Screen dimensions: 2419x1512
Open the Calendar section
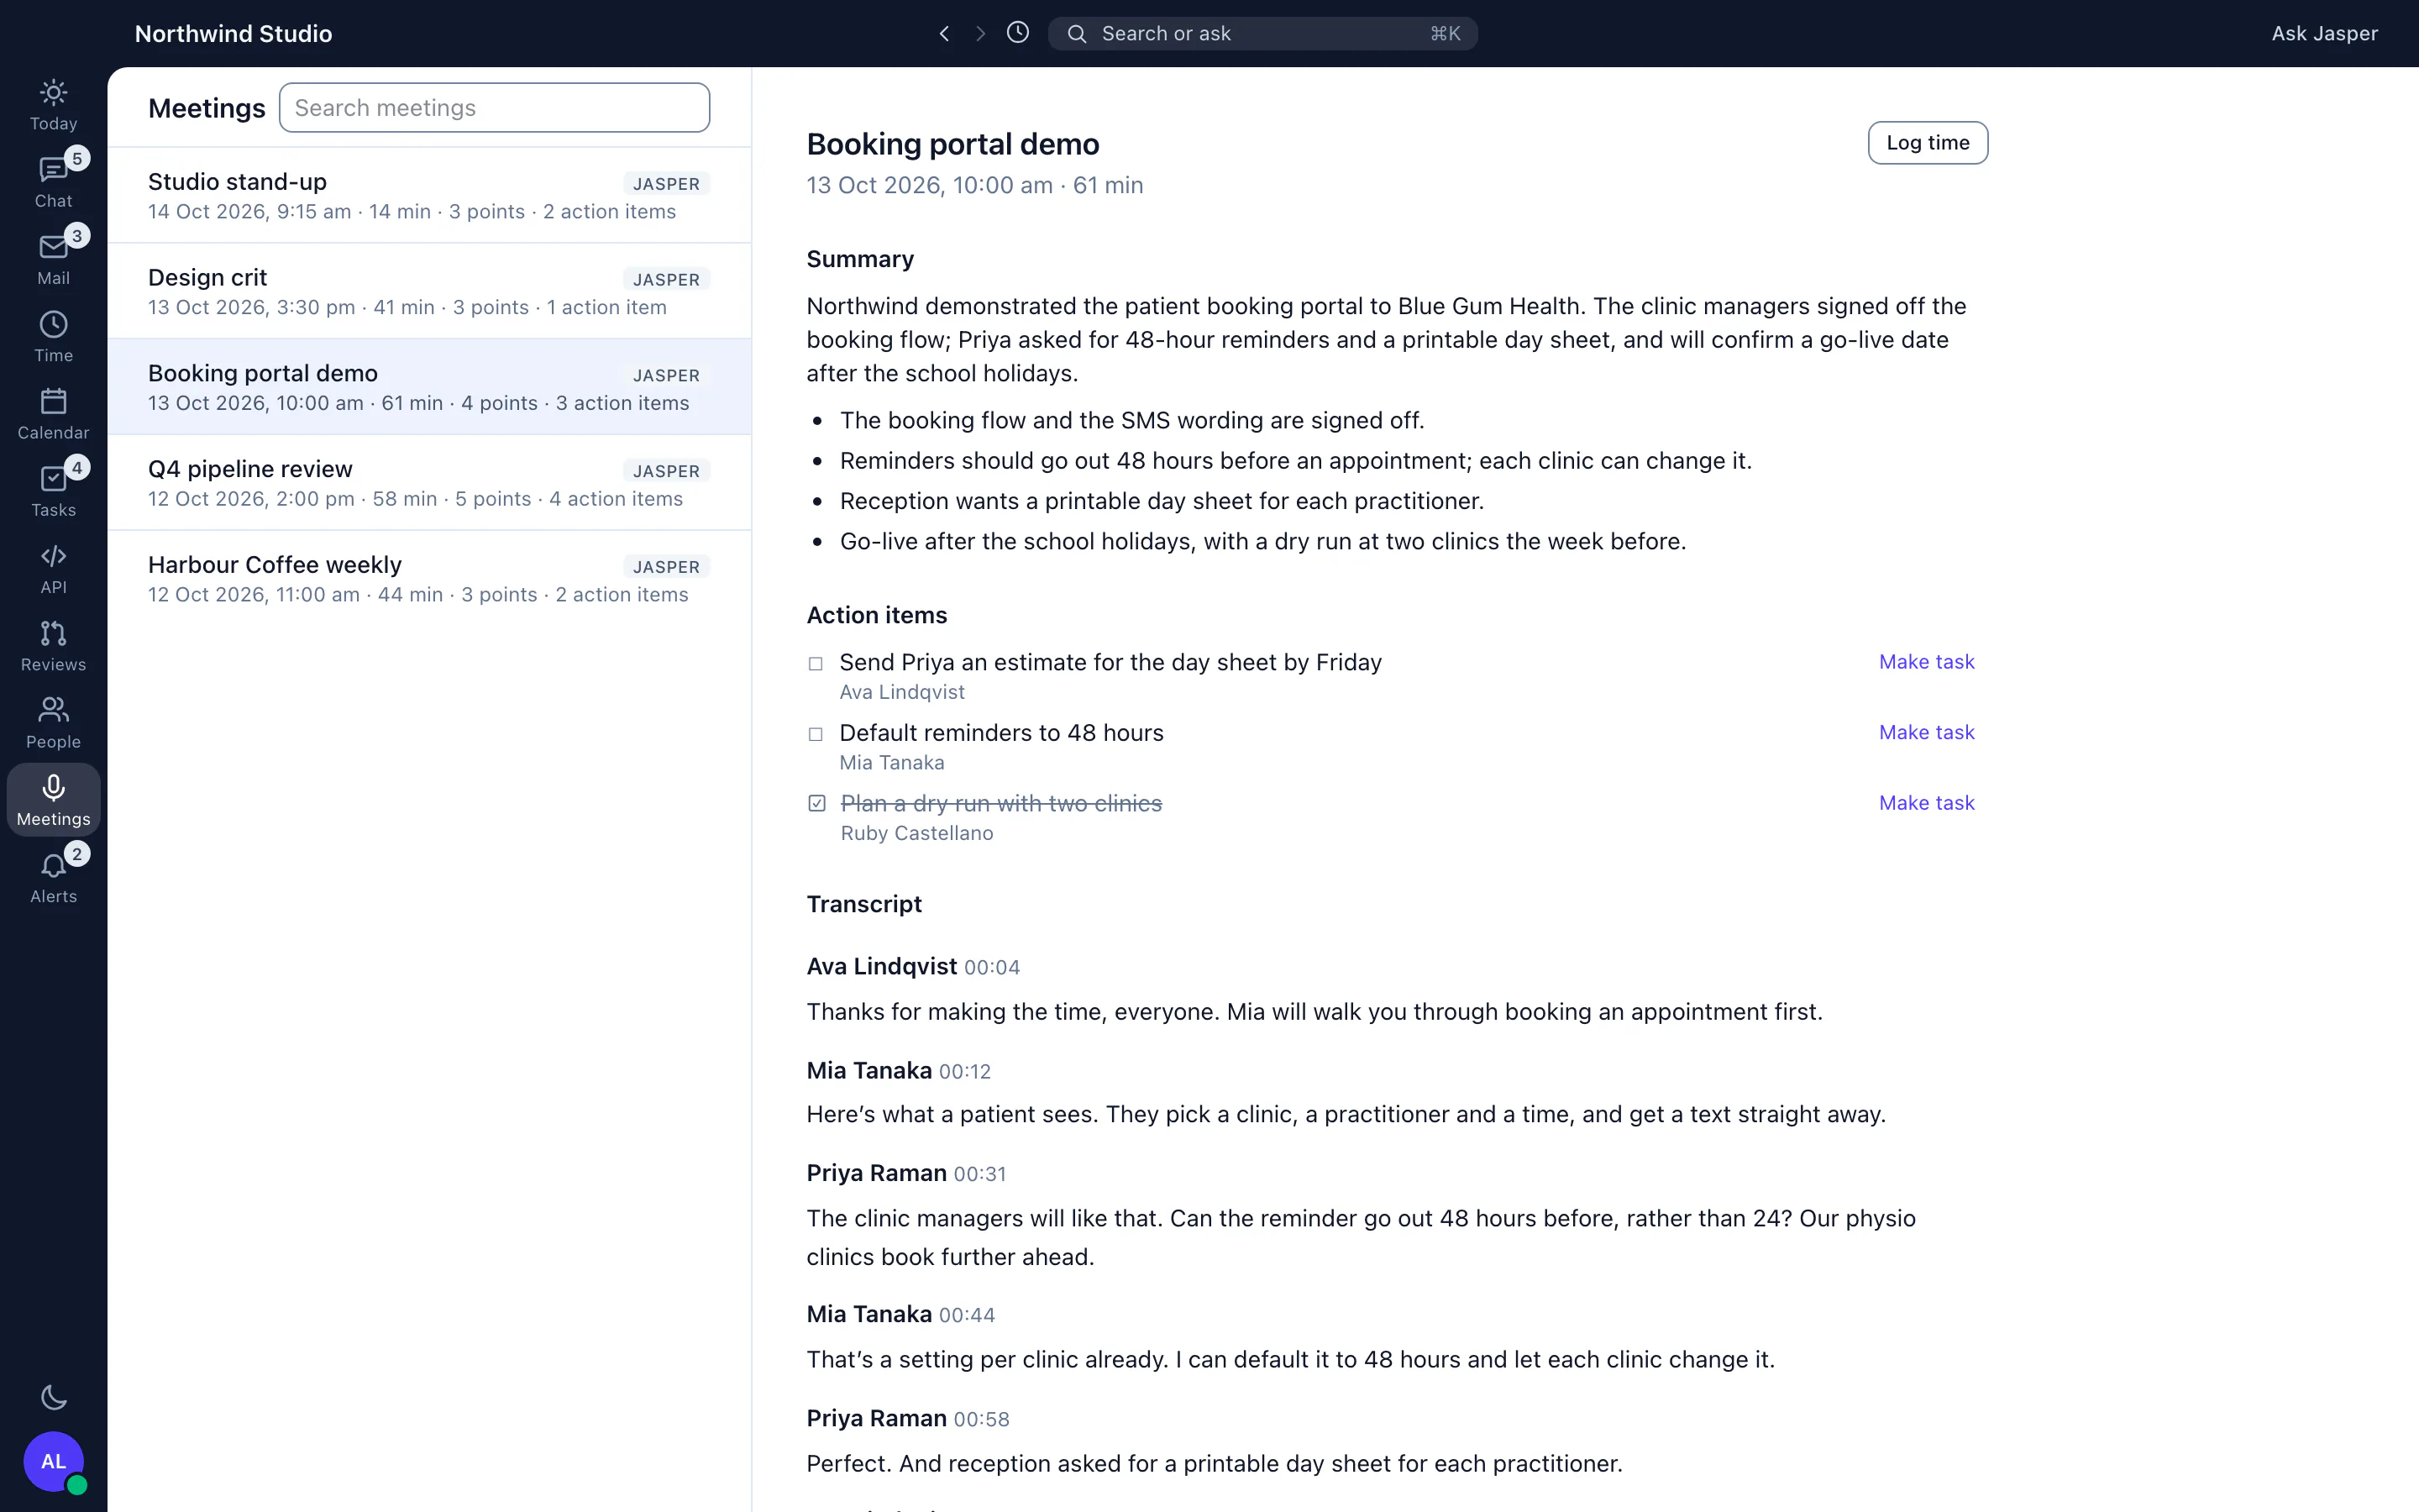(53, 414)
